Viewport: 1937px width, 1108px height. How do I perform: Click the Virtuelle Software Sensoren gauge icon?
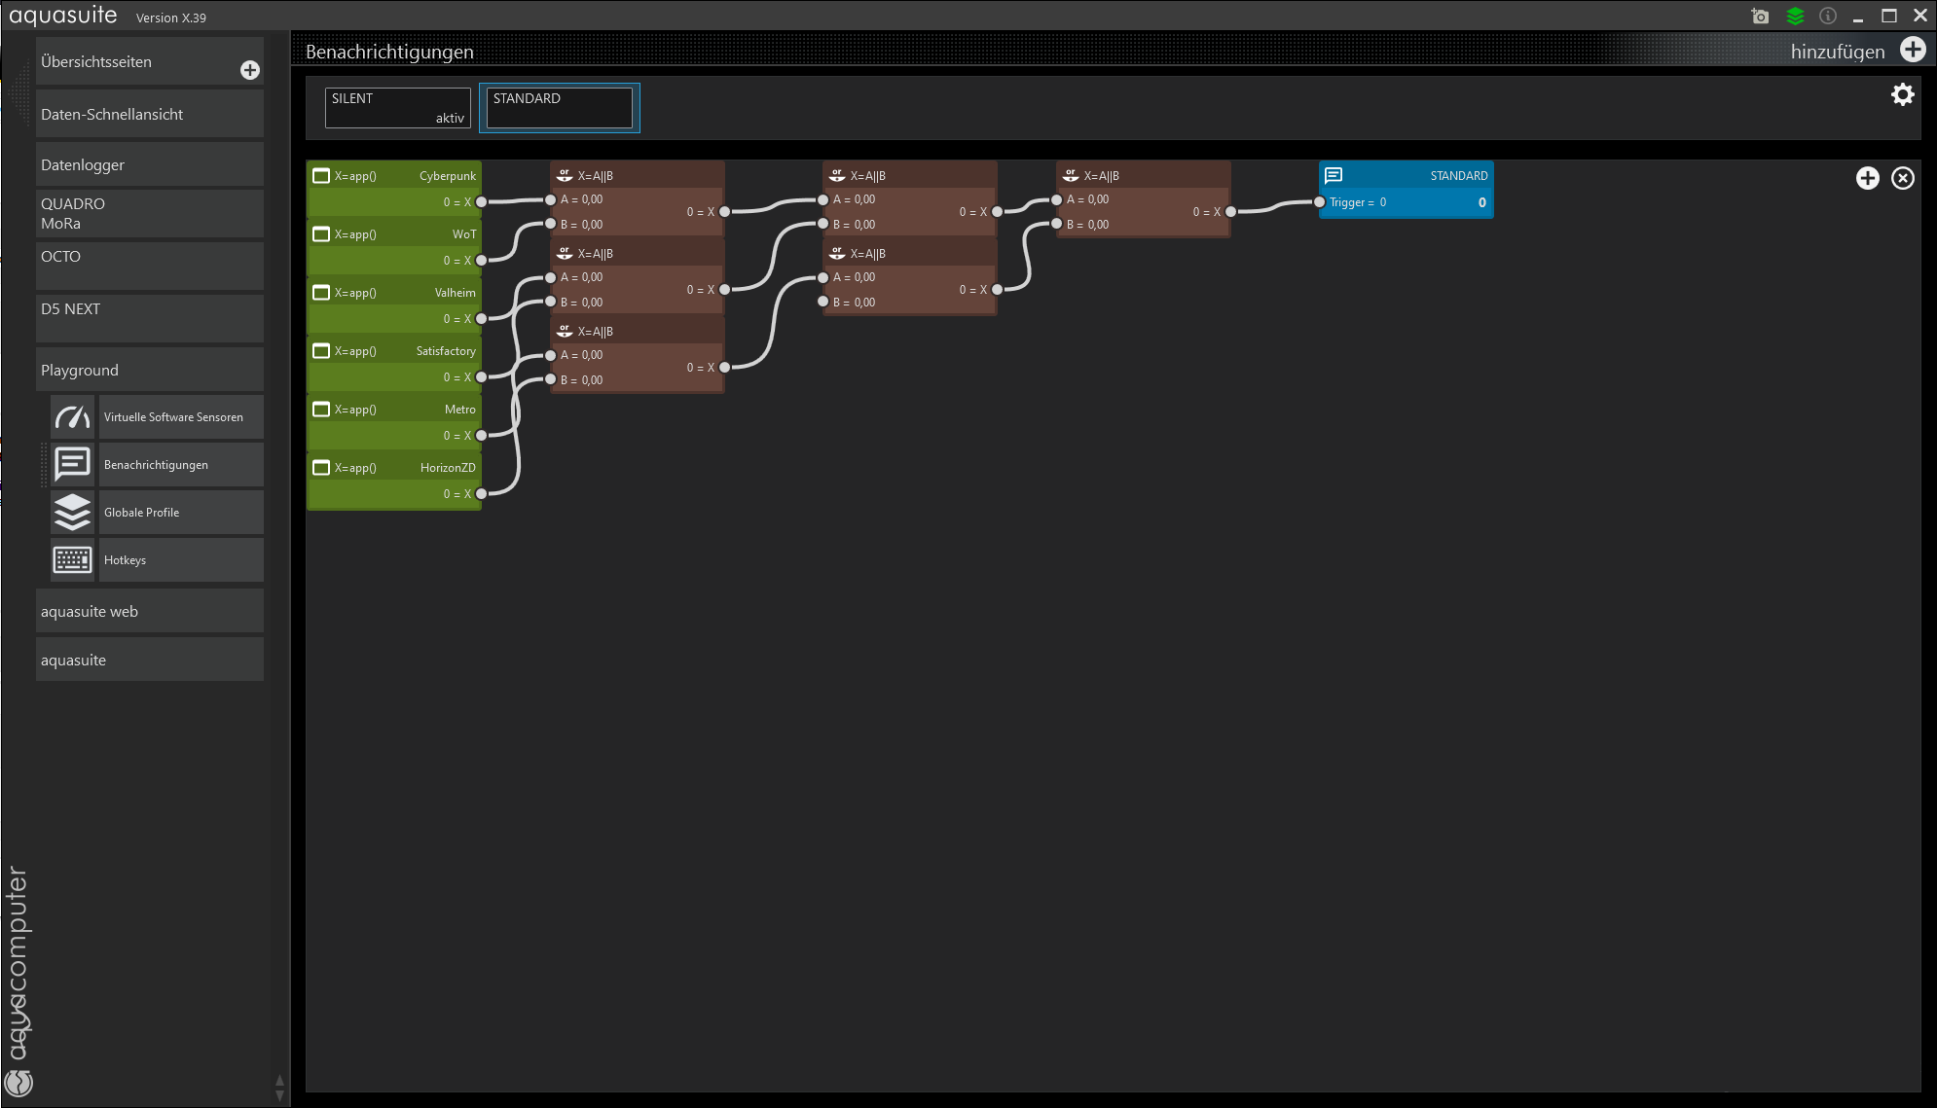[x=72, y=417]
